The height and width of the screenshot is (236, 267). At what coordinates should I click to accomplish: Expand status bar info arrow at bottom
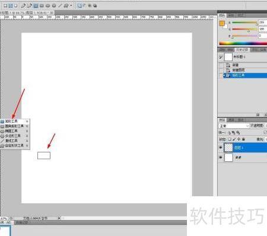point(59,218)
